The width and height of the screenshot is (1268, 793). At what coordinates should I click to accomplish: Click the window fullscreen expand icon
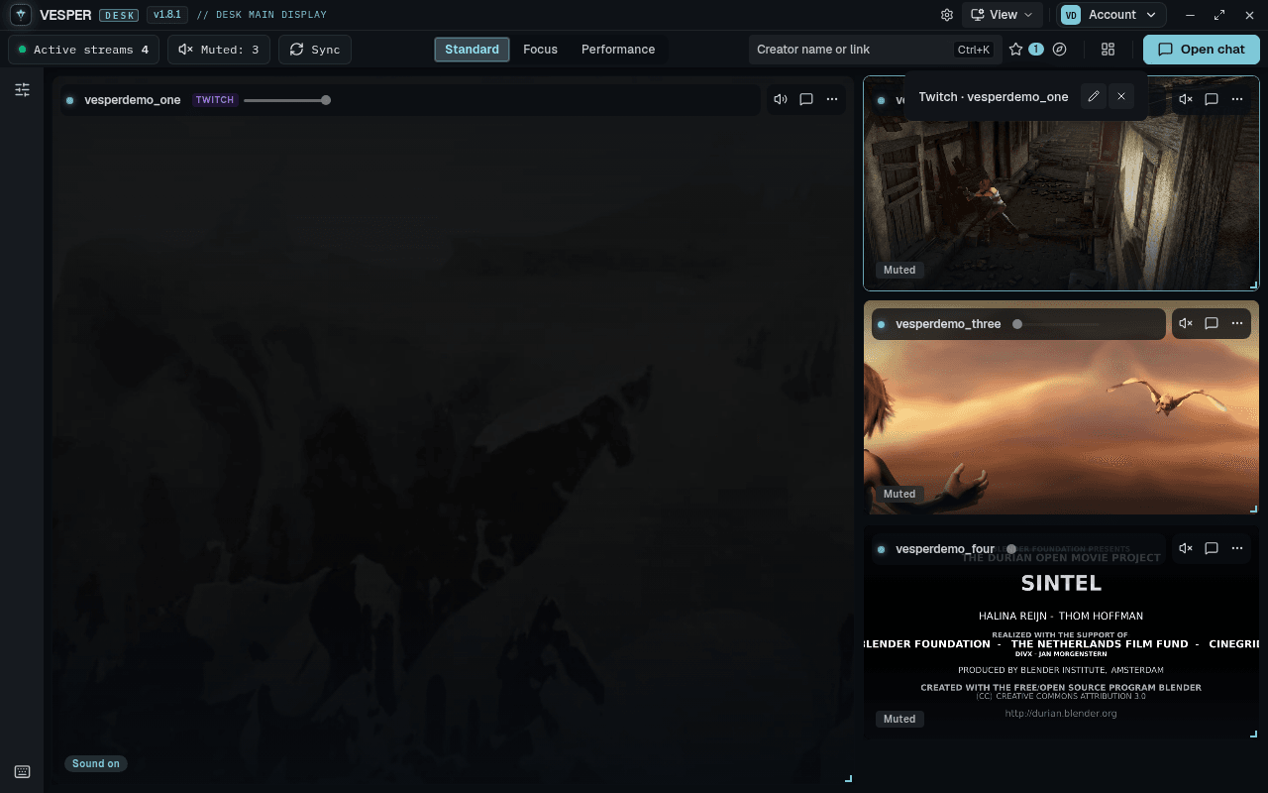[x=1219, y=15]
